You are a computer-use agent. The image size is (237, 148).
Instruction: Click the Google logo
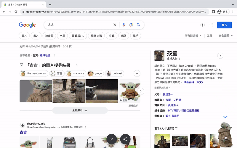(27, 25)
